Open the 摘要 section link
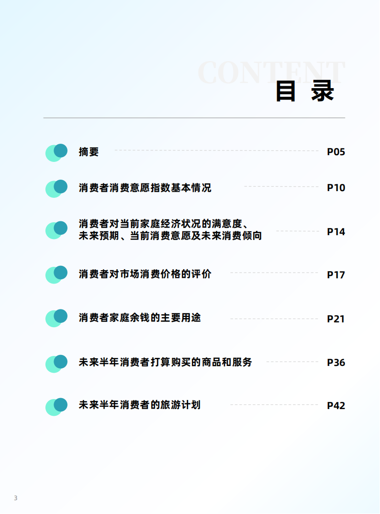This screenshot has height=514, width=380. (89, 152)
